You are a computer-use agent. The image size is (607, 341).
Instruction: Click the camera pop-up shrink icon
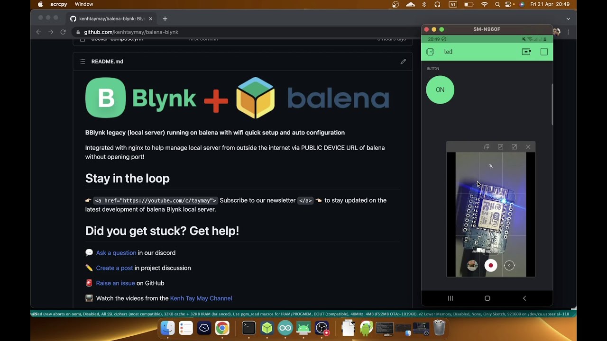[x=500, y=147]
